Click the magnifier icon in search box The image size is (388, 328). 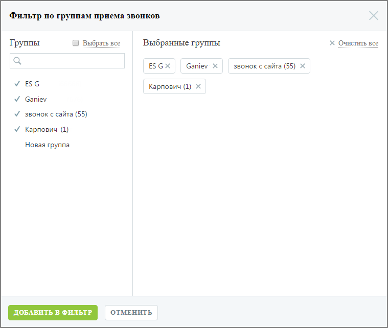(x=17, y=61)
